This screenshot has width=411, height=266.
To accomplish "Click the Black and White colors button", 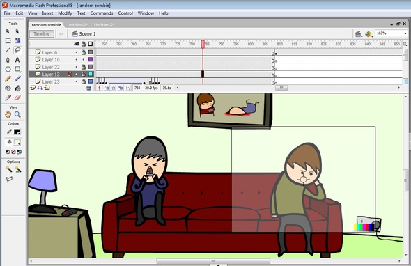I will tap(8, 152).
